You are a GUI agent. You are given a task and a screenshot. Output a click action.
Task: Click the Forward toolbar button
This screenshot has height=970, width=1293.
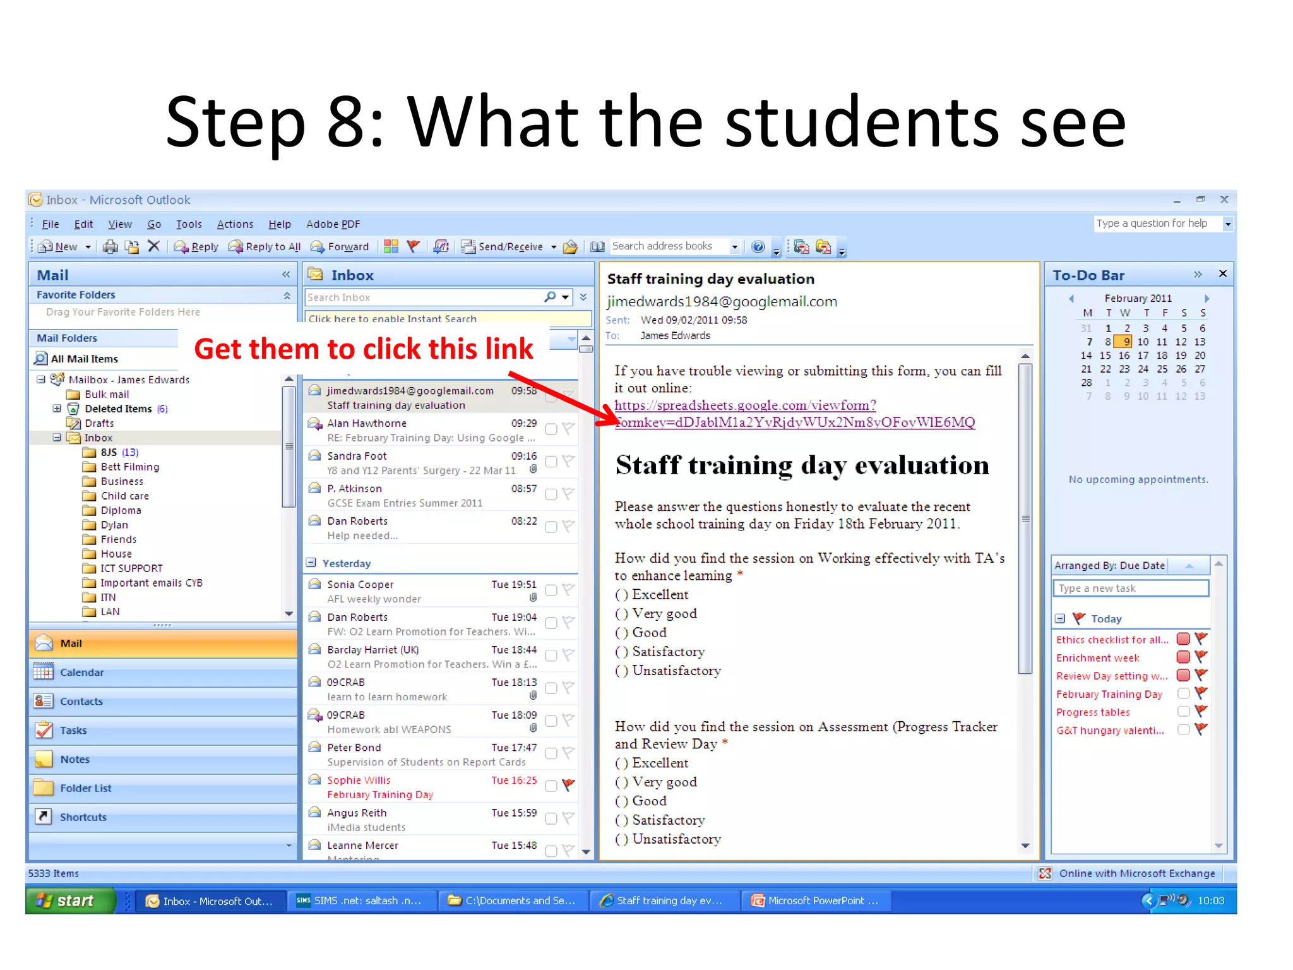(340, 246)
